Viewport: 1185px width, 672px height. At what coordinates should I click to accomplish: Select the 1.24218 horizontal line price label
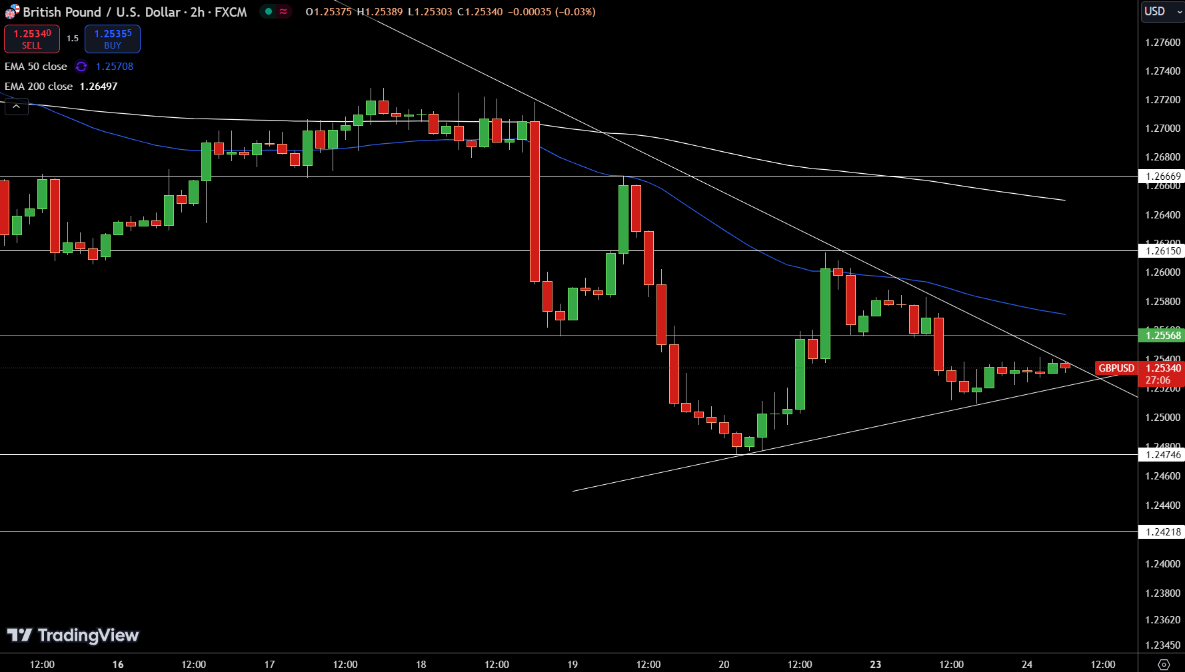click(1162, 532)
